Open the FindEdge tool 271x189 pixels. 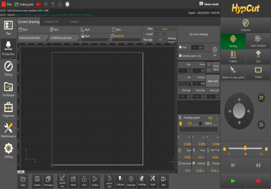(x=142, y=180)
